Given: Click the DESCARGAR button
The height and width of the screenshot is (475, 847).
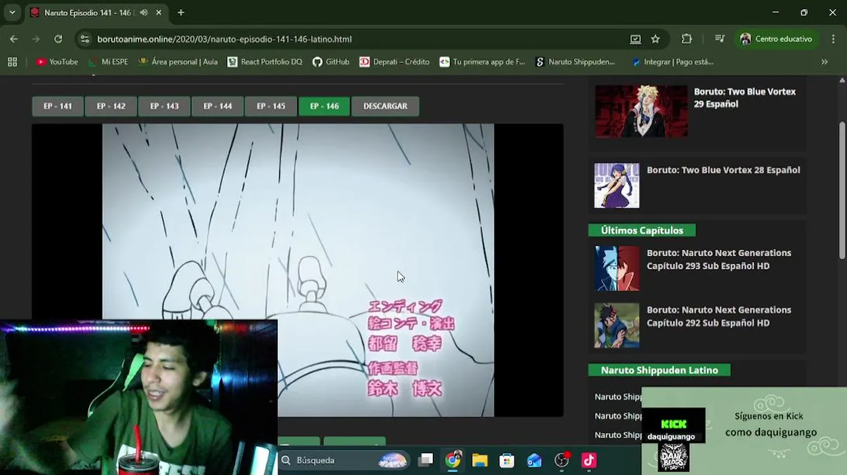Looking at the screenshot, I should point(385,106).
